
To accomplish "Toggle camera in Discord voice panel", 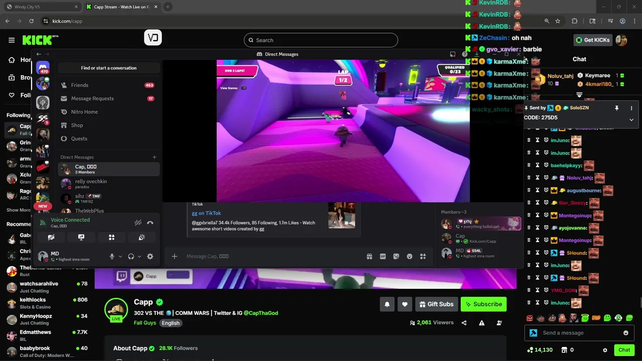I will tap(51, 237).
